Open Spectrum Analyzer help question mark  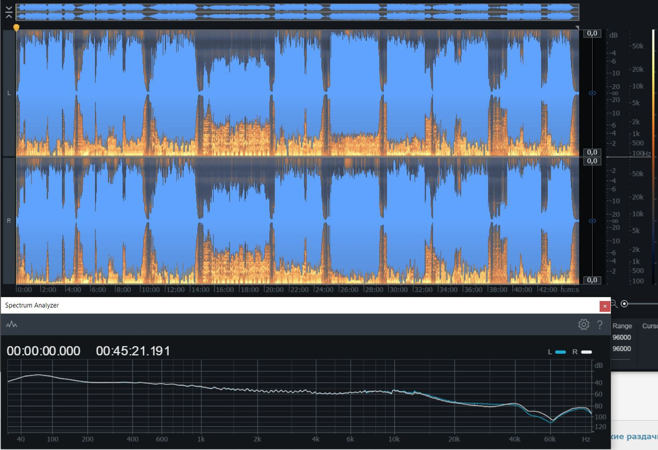600,324
